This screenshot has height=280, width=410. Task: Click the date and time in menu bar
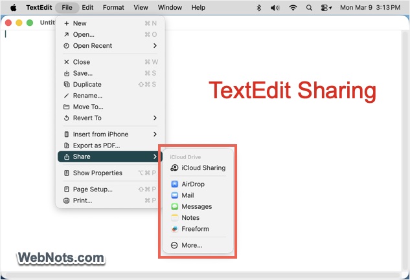coord(370,8)
